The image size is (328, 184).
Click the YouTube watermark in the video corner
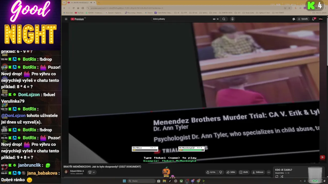322,157
